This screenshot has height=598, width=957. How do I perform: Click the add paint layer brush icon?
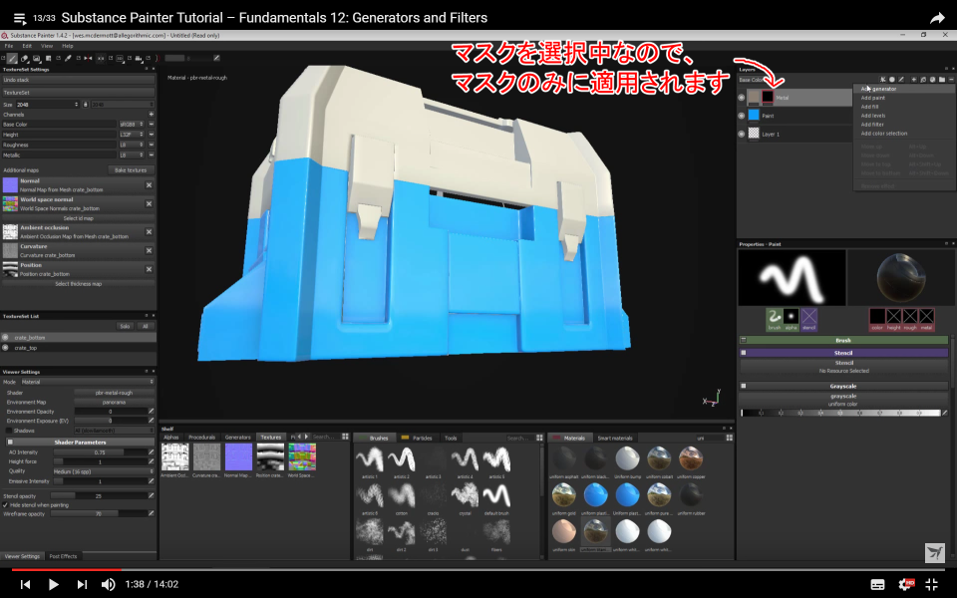tap(901, 80)
